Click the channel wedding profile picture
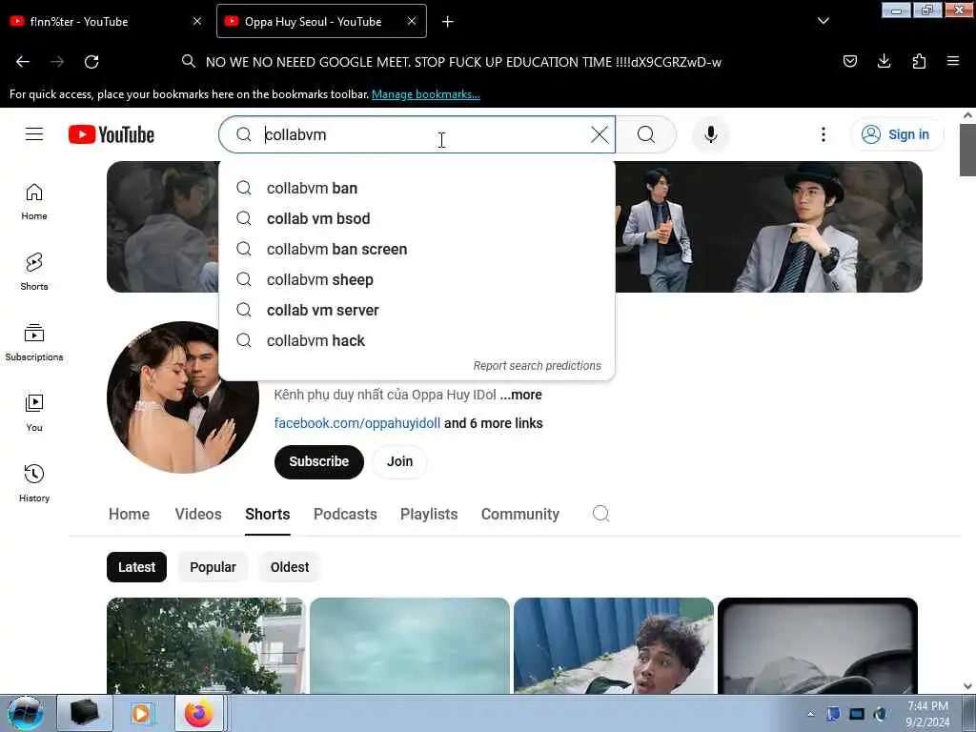Viewport: 976px width, 732px height. (x=182, y=397)
